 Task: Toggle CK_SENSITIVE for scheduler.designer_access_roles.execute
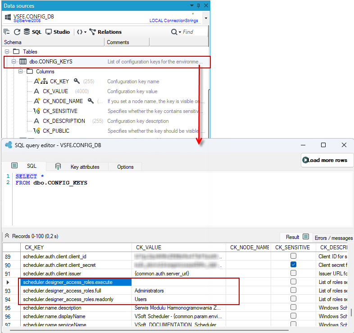[293, 282]
